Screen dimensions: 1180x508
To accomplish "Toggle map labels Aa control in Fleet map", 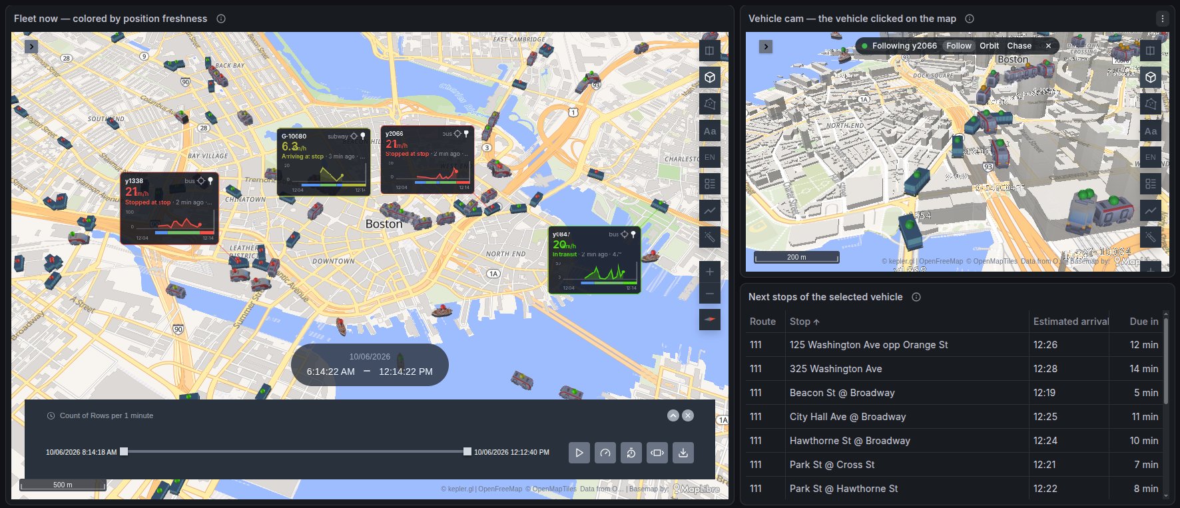I will click(710, 131).
